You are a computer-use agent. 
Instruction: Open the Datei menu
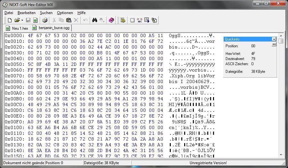[9, 13]
